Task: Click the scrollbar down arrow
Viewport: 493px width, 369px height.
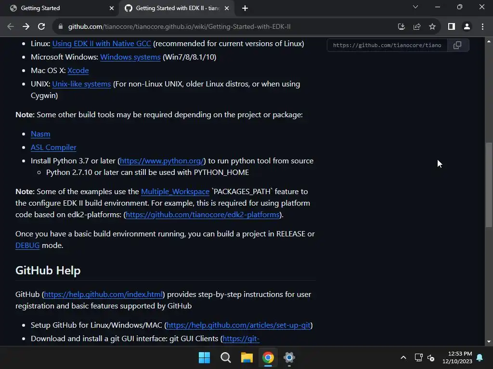Action: pos(489,342)
